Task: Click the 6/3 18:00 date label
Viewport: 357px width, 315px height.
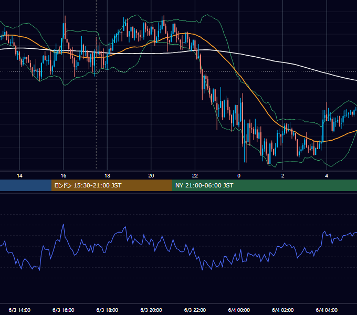Action: click(107, 310)
